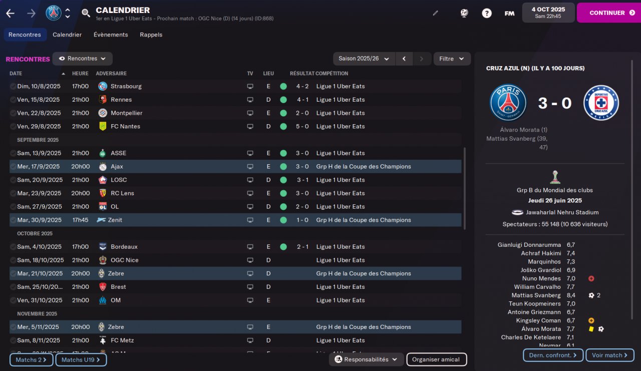
Task: Click the Strasbourg team badge
Action: (x=103, y=86)
